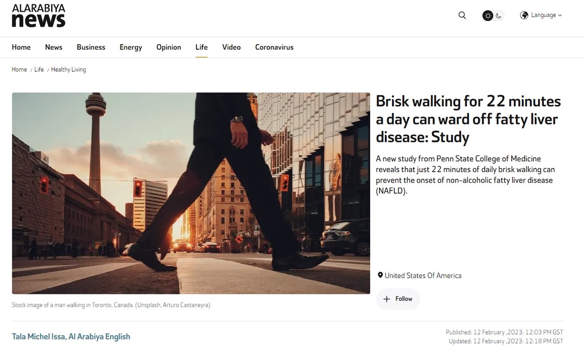Switch to dark mode moon icon

(499, 16)
